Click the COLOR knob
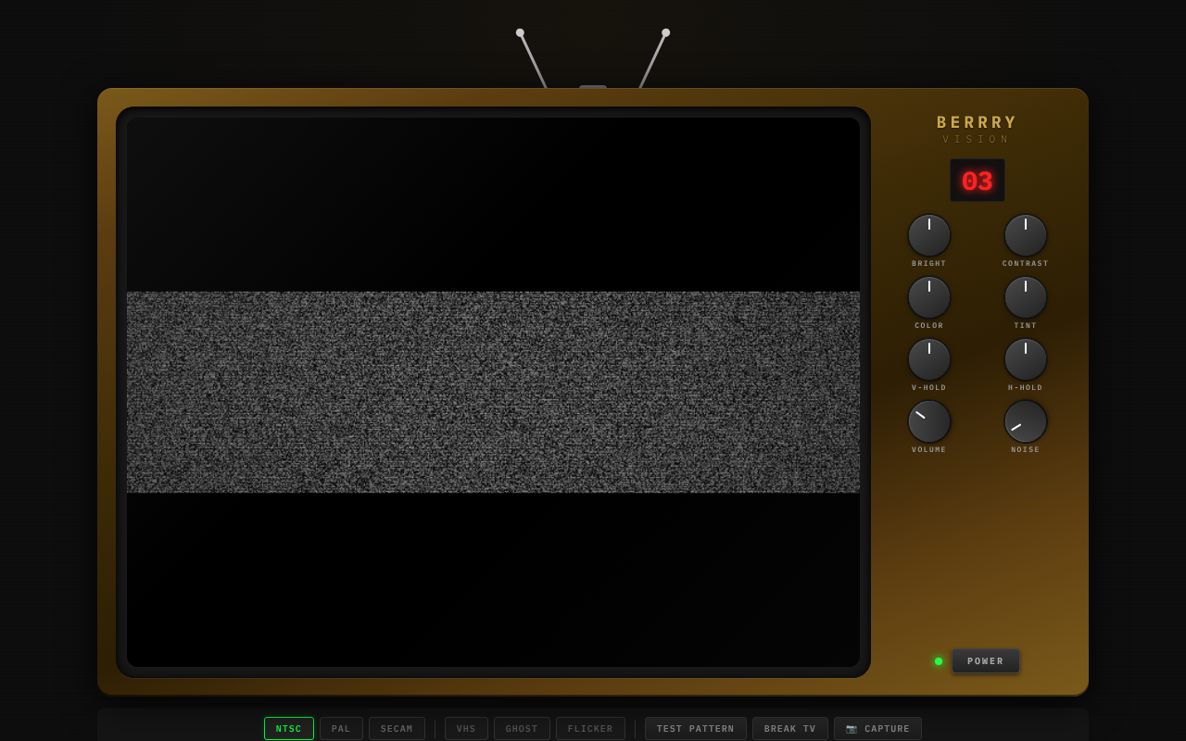This screenshot has height=741, width=1186. [928, 296]
